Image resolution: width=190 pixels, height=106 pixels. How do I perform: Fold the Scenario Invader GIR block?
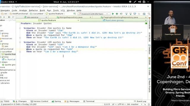tap(20, 42)
